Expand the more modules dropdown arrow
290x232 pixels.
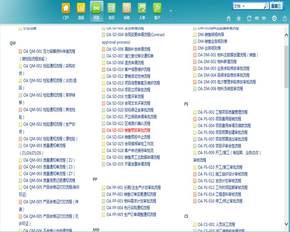(x=171, y=11)
